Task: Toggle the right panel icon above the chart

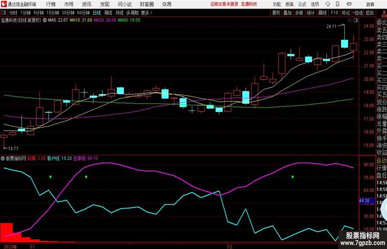Action: point(356,20)
